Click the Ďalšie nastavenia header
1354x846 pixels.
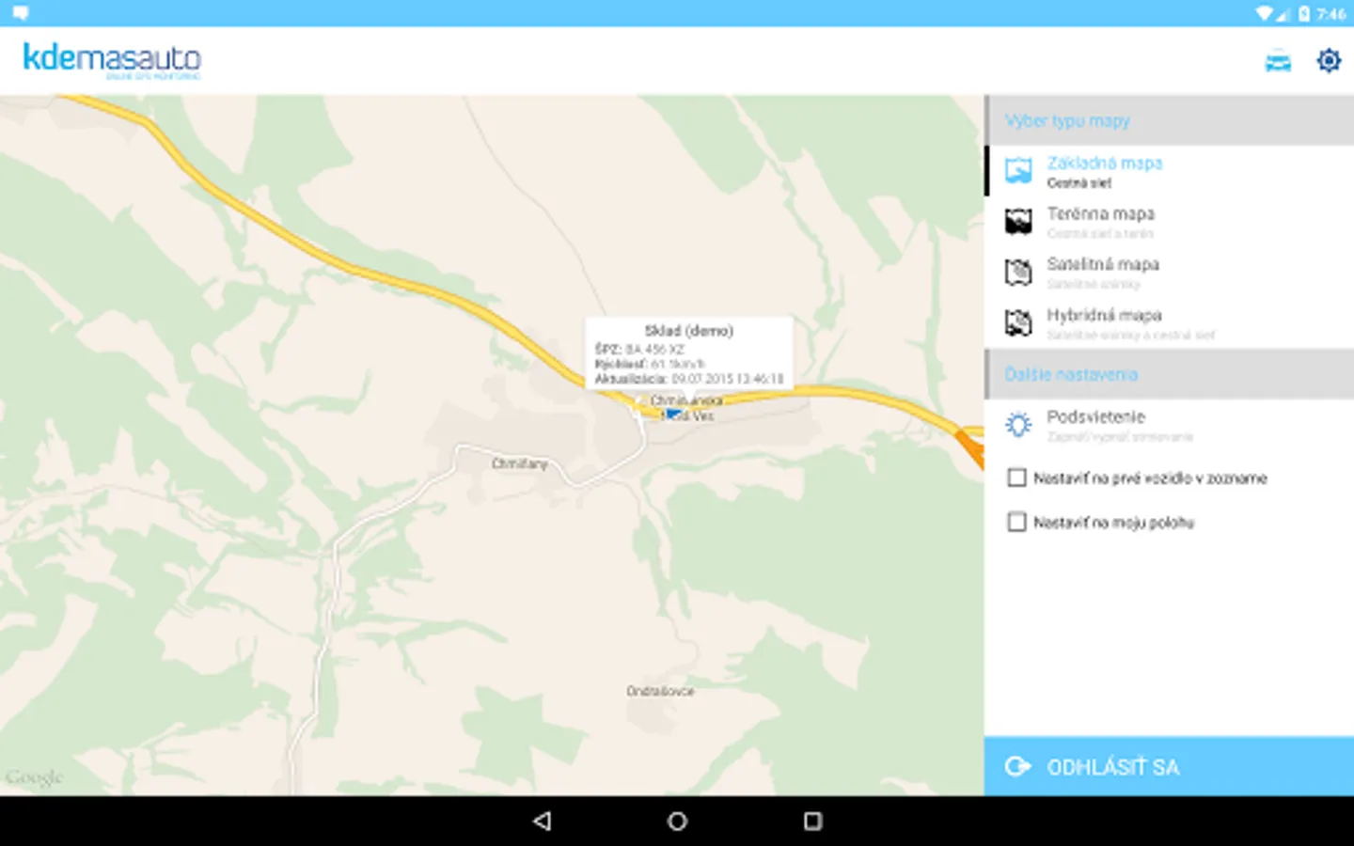[1170, 374]
